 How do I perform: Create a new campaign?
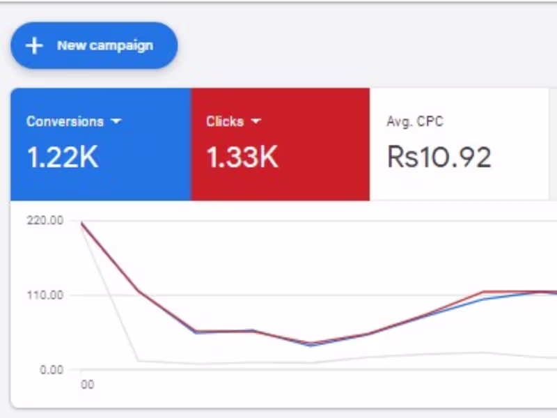click(x=94, y=45)
